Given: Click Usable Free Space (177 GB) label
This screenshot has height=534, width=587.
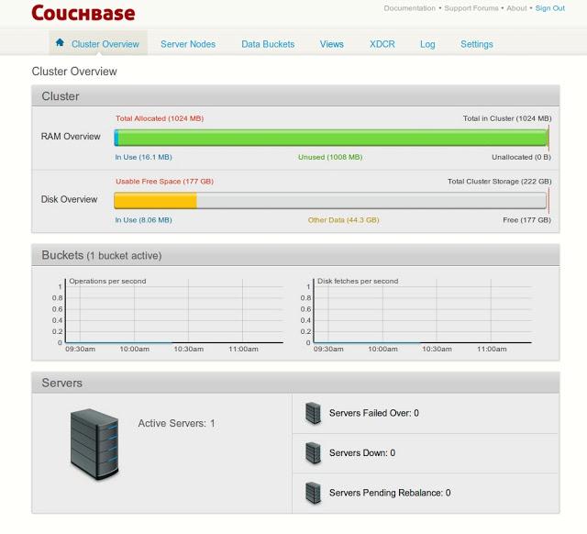Looking at the screenshot, I should point(164,182).
